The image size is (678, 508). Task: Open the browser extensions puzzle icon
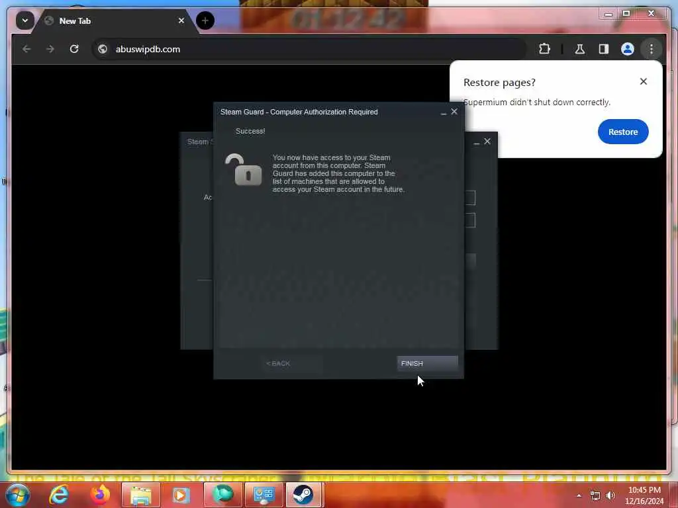544,49
